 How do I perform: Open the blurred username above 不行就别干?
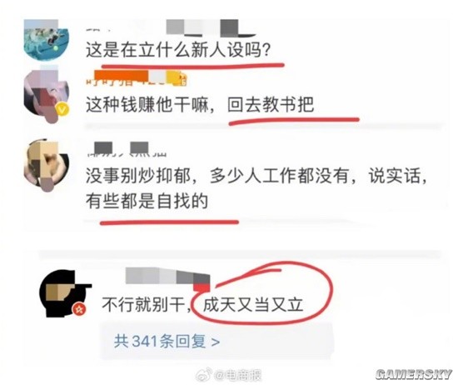pyautogui.click(x=167, y=276)
